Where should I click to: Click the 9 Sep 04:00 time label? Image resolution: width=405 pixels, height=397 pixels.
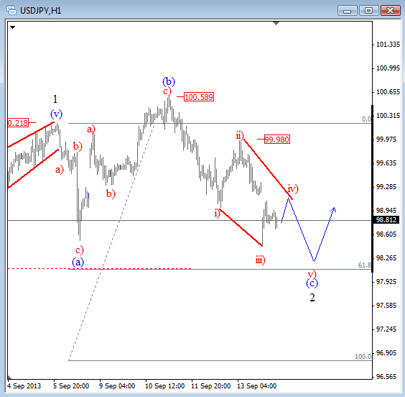tap(117, 386)
